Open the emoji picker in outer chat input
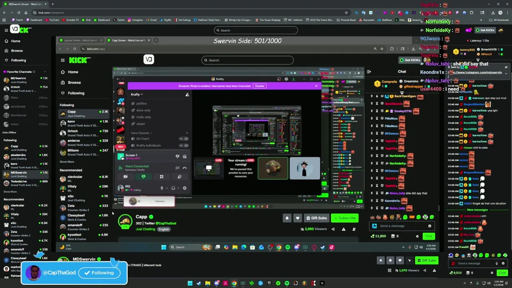 point(503,263)
